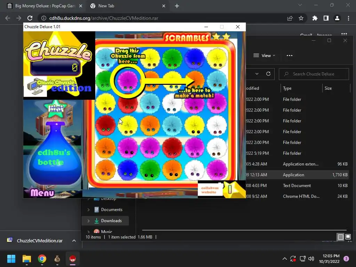The image size is (356, 267).
Task: Open the clock showing 12:05 PM
Action: 329,259
